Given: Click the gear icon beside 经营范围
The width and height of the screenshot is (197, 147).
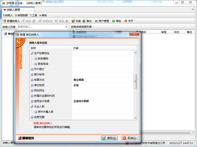Looking at the screenshot, I should 32,117.
